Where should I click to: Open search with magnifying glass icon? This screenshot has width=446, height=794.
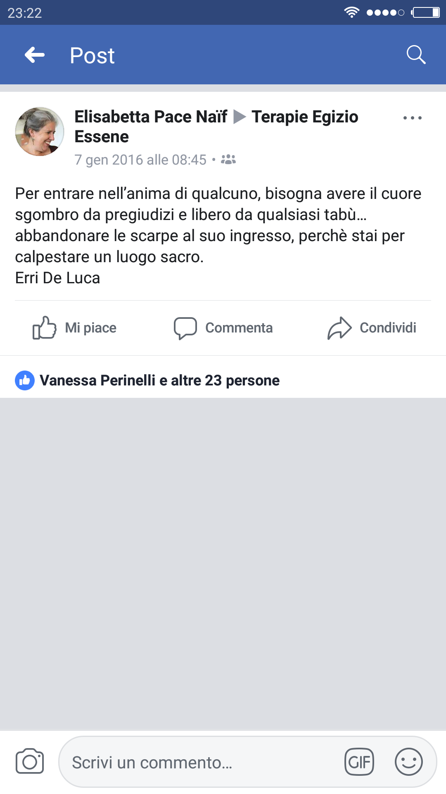coord(416,55)
